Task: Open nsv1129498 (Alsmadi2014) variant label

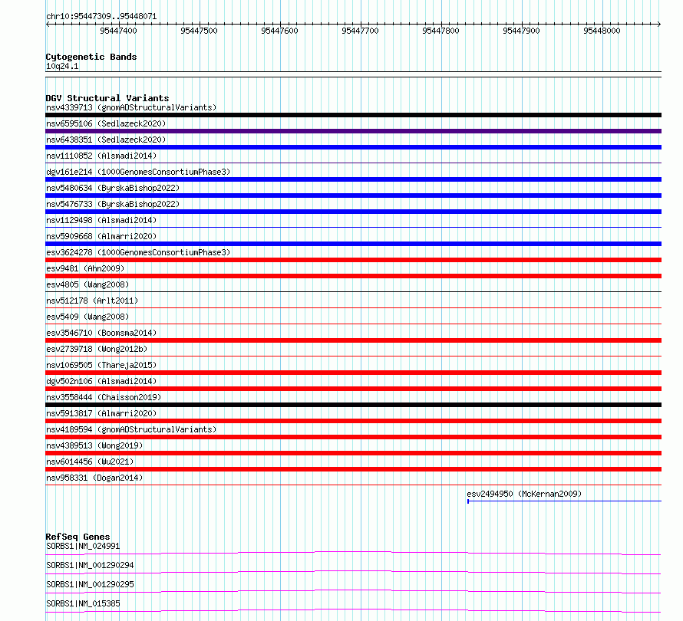Action: pos(101,220)
